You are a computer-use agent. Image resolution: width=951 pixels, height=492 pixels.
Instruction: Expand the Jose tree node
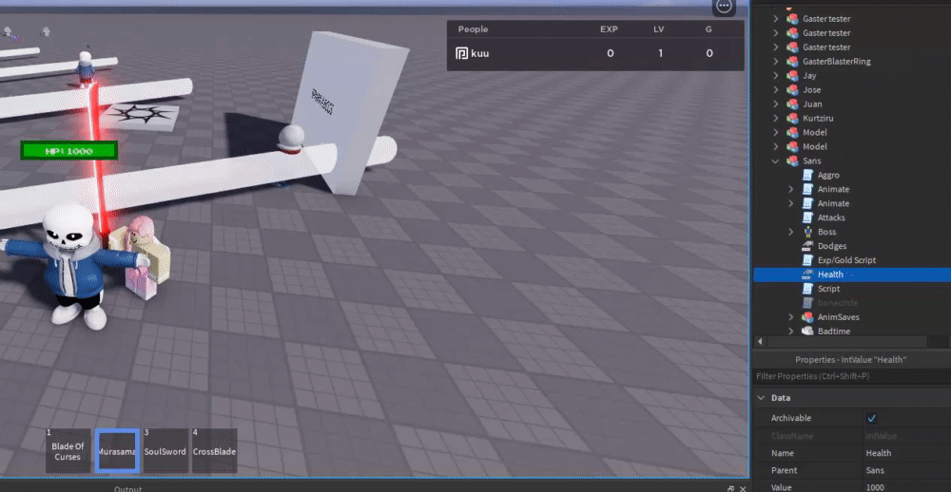[x=776, y=89]
